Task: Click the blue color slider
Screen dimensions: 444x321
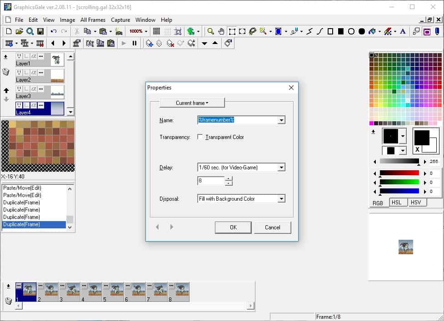Action: click(x=399, y=192)
